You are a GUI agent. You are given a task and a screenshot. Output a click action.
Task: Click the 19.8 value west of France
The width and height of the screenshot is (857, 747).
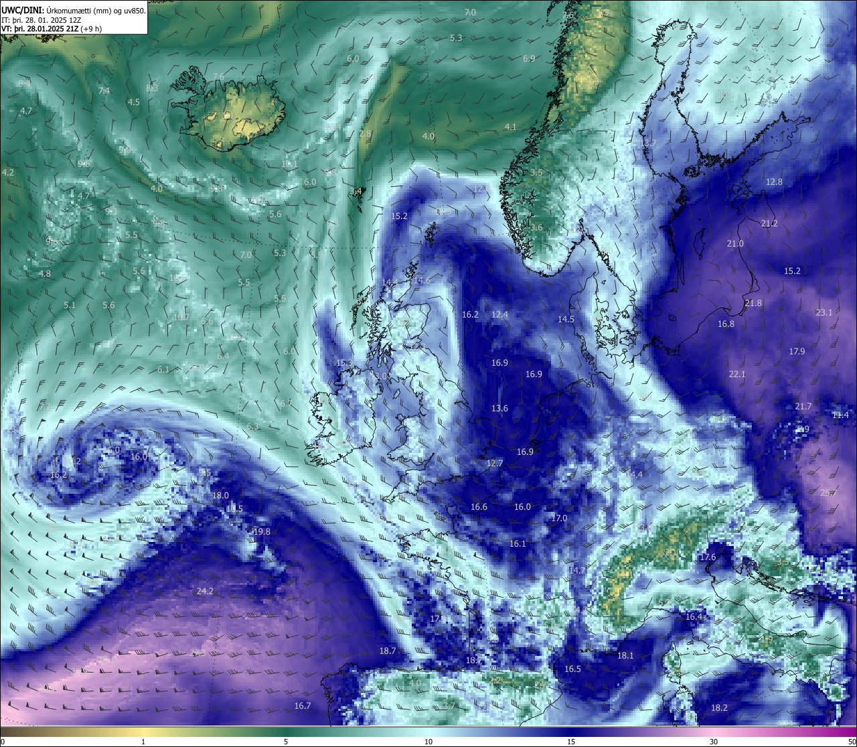262,531
